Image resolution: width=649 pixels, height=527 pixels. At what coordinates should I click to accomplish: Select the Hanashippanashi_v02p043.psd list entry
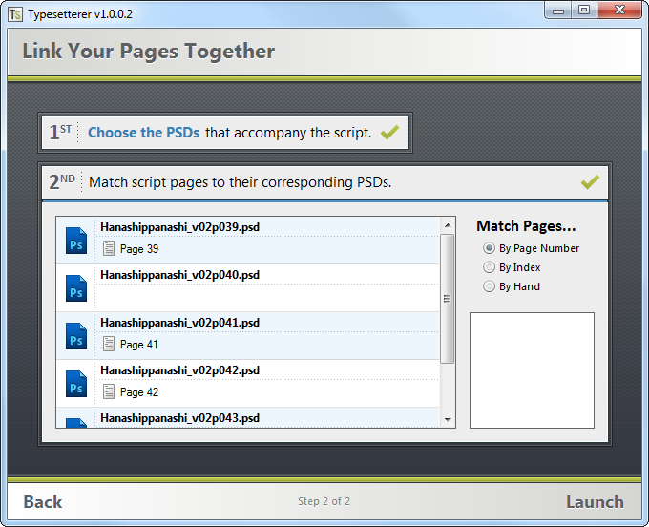click(x=247, y=418)
